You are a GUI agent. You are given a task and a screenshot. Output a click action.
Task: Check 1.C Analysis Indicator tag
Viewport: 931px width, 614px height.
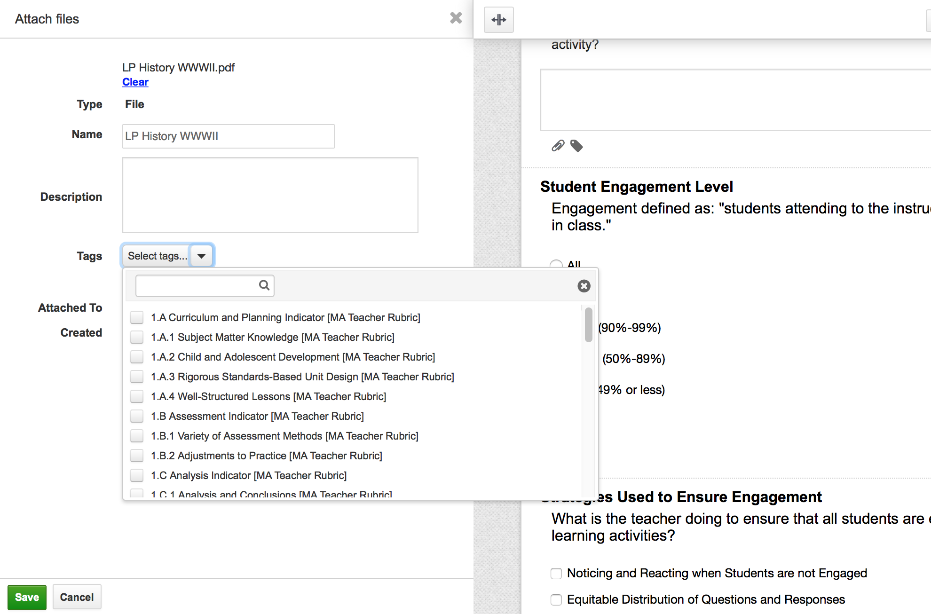pos(137,475)
